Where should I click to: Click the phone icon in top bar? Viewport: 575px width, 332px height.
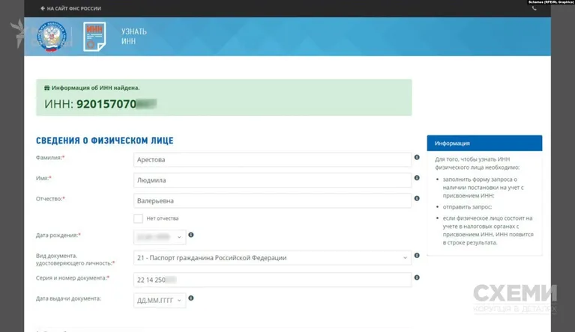tap(534, 8)
